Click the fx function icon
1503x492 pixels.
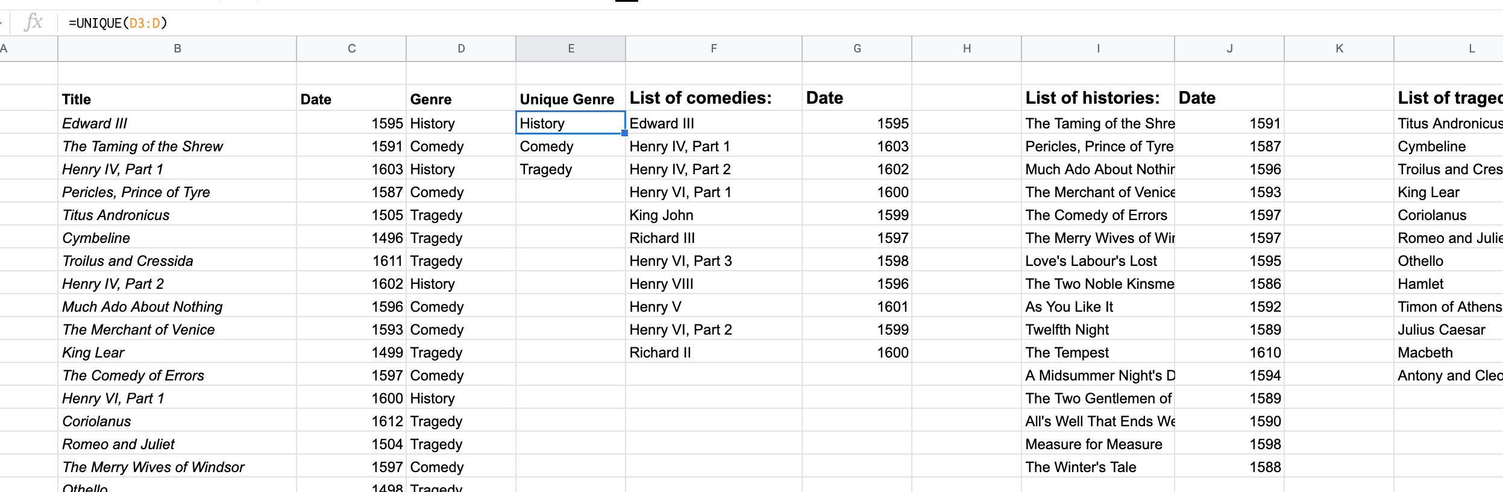point(33,23)
